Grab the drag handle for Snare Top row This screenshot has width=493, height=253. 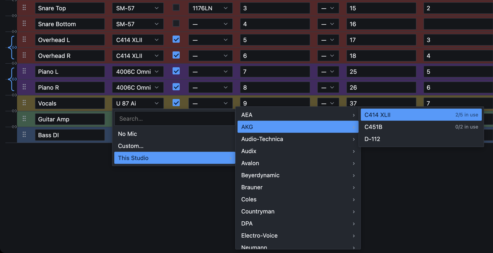click(24, 7)
